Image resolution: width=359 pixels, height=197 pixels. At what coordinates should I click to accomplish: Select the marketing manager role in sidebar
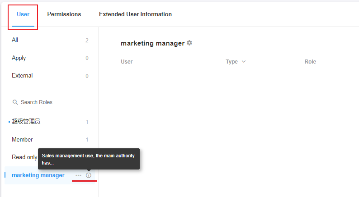click(x=38, y=175)
